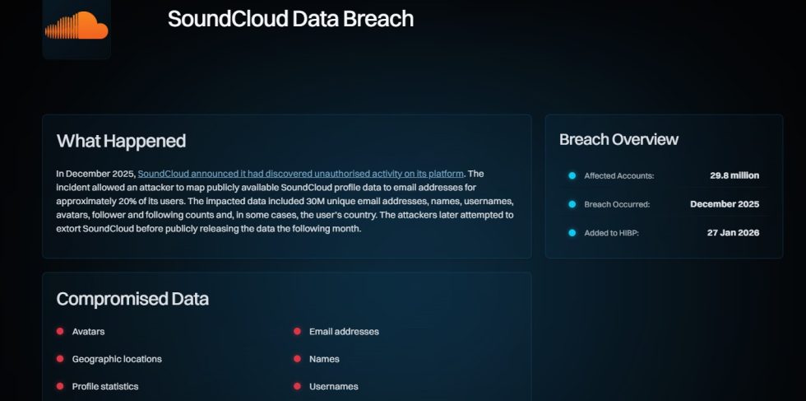Click the What Happened heading
The width and height of the screenshot is (806, 401).
[x=121, y=141]
